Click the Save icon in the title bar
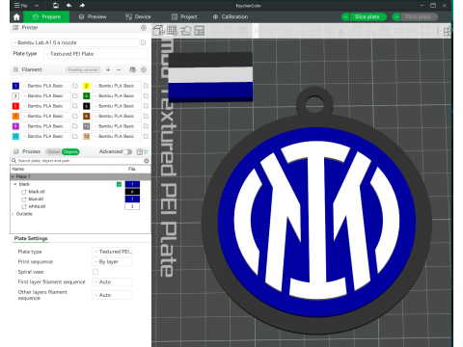This screenshot has width=463, height=347. coord(56,6)
